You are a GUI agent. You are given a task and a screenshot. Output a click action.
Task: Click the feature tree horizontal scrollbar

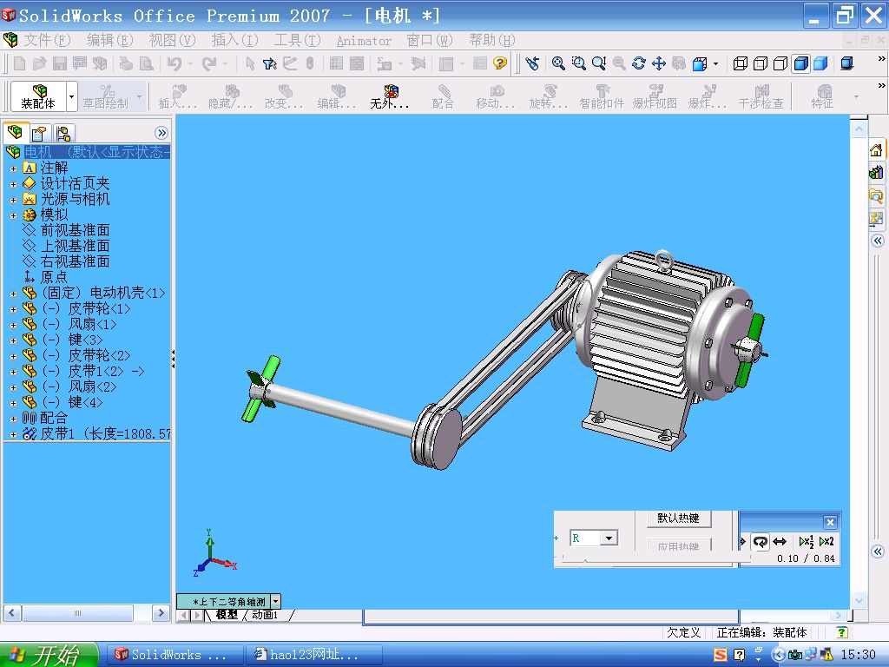[x=78, y=613]
